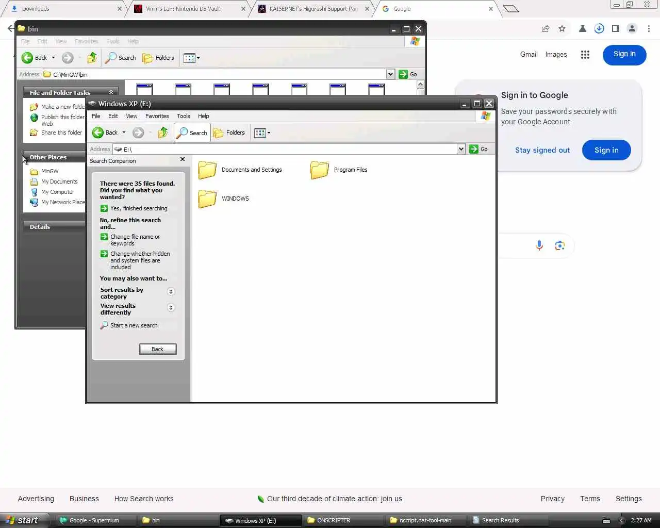Click Google Lens image search icon

560,245
